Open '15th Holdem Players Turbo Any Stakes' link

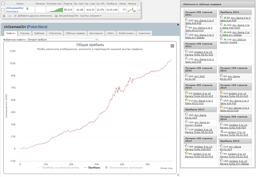pyautogui.click(x=234, y=162)
